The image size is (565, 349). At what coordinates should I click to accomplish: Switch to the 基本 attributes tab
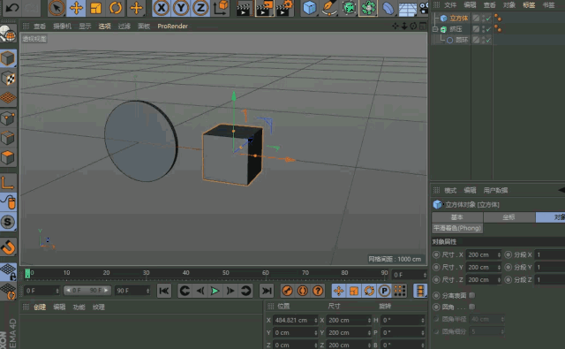click(457, 217)
